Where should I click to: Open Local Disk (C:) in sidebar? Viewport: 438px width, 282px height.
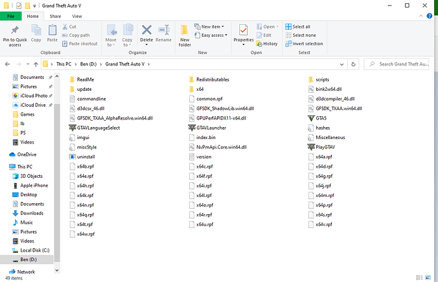[x=30, y=250]
